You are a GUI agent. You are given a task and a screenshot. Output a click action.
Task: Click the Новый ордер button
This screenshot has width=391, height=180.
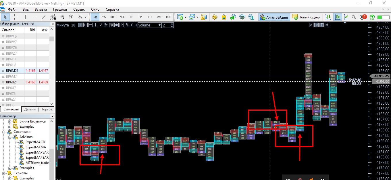[x=306, y=17]
